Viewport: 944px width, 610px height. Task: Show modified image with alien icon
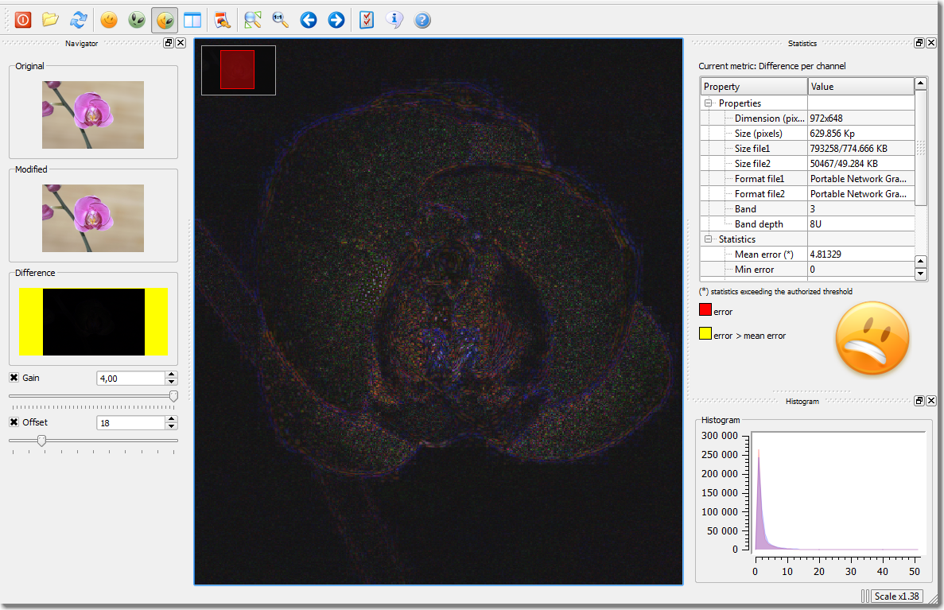[137, 20]
